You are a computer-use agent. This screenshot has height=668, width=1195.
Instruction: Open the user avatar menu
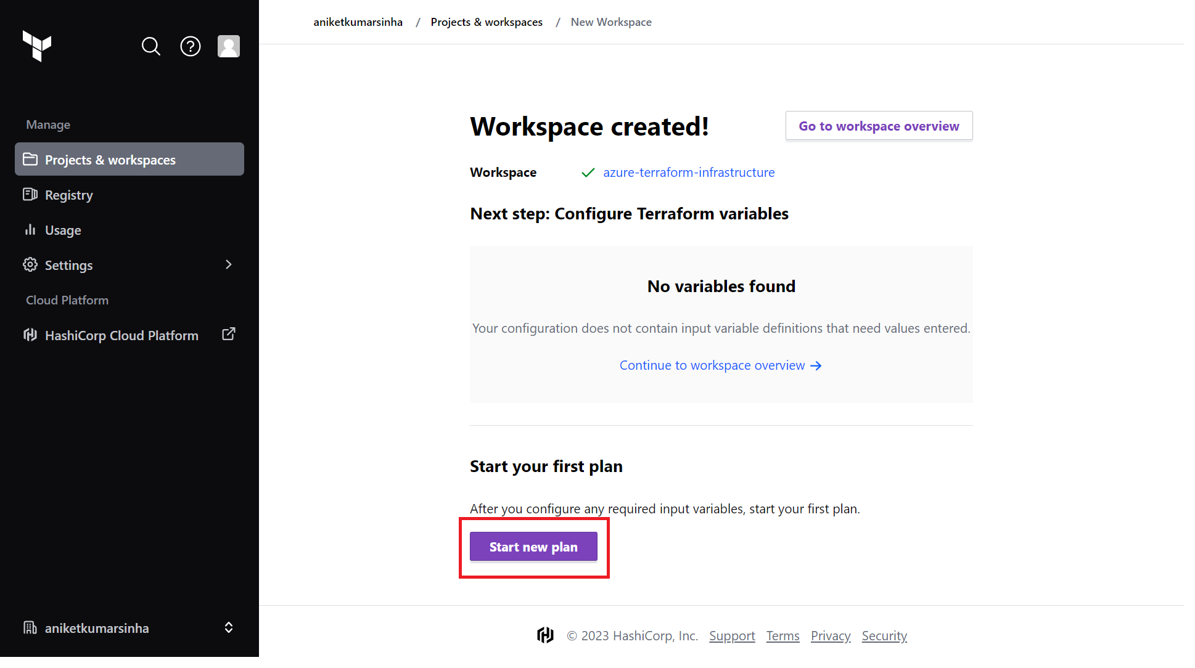pyautogui.click(x=229, y=46)
